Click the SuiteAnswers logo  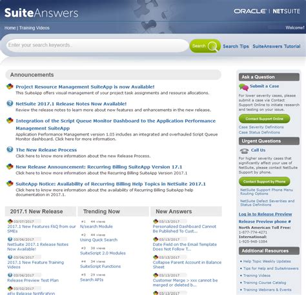click(x=41, y=13)
